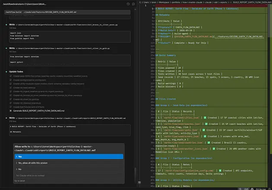Choose 'Yes' in the allow write prompt
The height and width of the screenshot is (190, 272).
point(69,156)
